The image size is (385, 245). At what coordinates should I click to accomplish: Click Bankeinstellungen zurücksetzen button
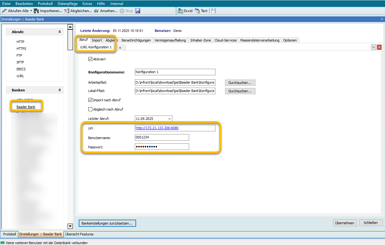[x=107, y=223]
